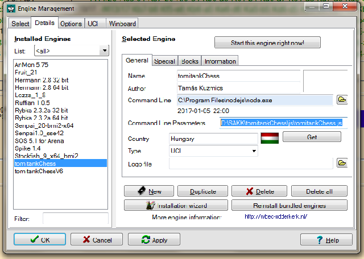This screenshot has width=364, height=259.
Task: Confirm with the OK button
Action: pos(40,239)
